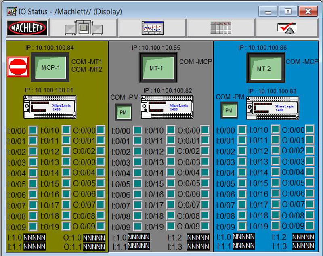Click the red no-entry stop icon
This screenshot has width=323, height=256.
pos(18,67)
